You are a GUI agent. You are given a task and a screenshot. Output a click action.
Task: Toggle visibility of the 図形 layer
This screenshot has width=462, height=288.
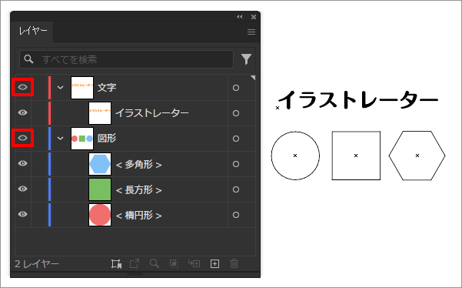pos(23,138)
